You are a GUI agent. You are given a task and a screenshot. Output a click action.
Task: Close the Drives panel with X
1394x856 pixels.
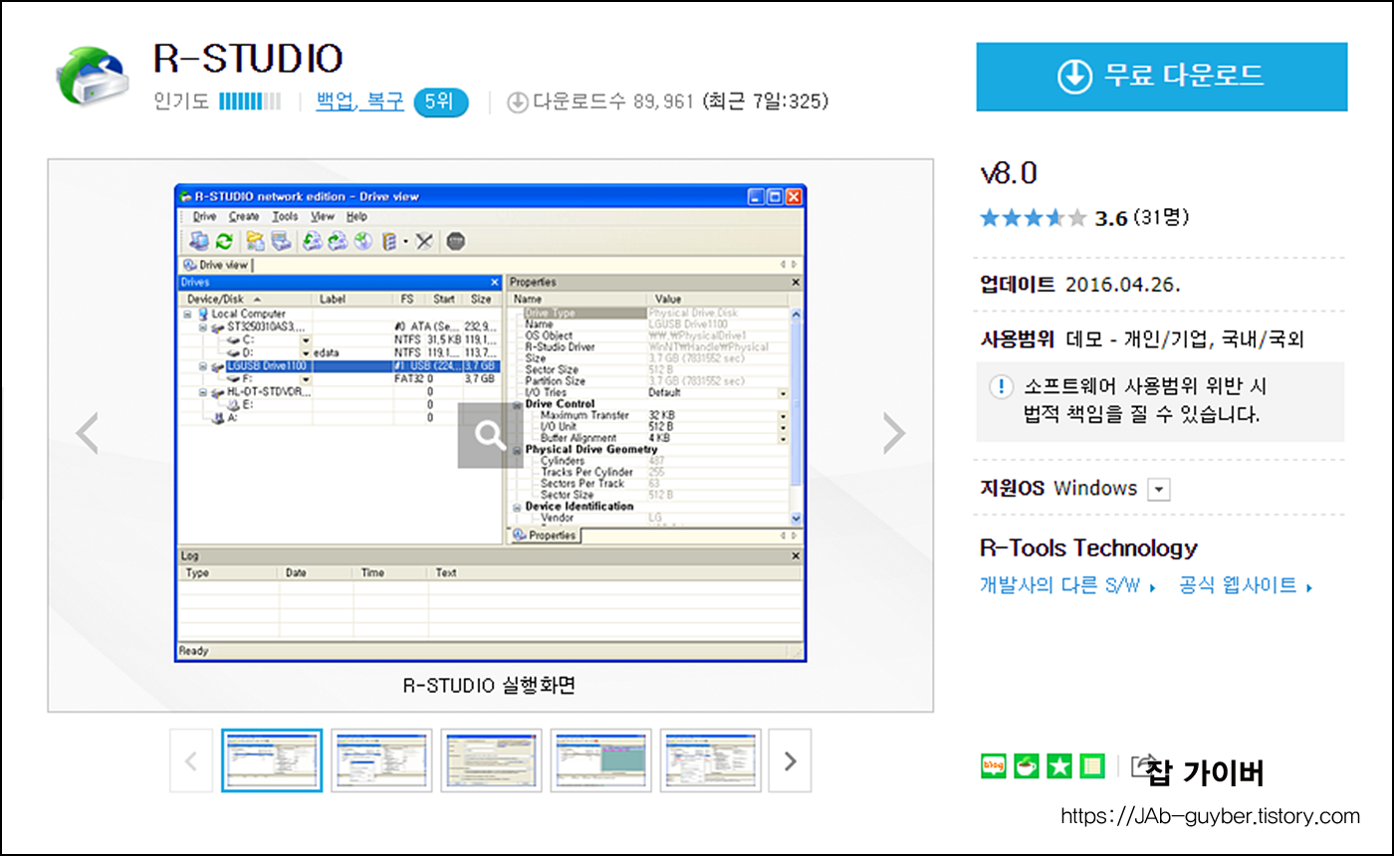coord(495,283)
